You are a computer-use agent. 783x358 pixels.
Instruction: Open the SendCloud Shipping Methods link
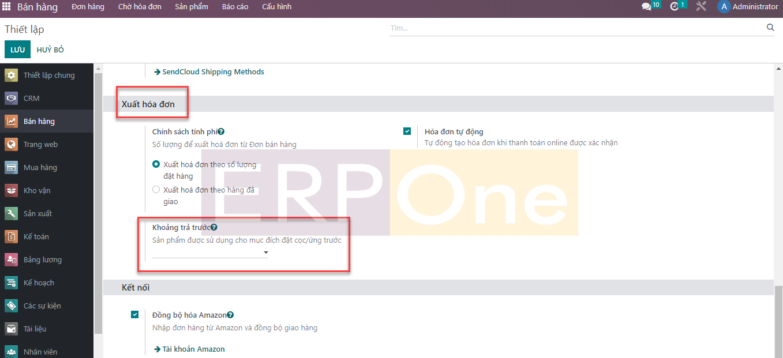click(x=212, y=72)
